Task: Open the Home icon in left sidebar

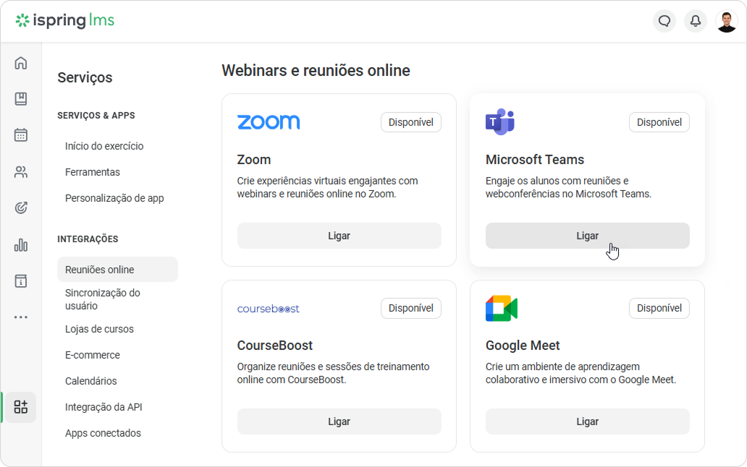Action: pos(20,63)
